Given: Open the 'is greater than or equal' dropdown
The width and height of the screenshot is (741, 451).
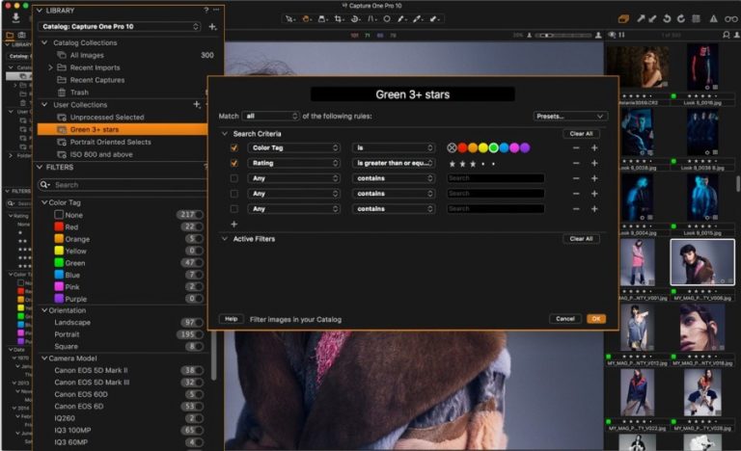Looking at the screenshot, I should (x=394, y=163).
